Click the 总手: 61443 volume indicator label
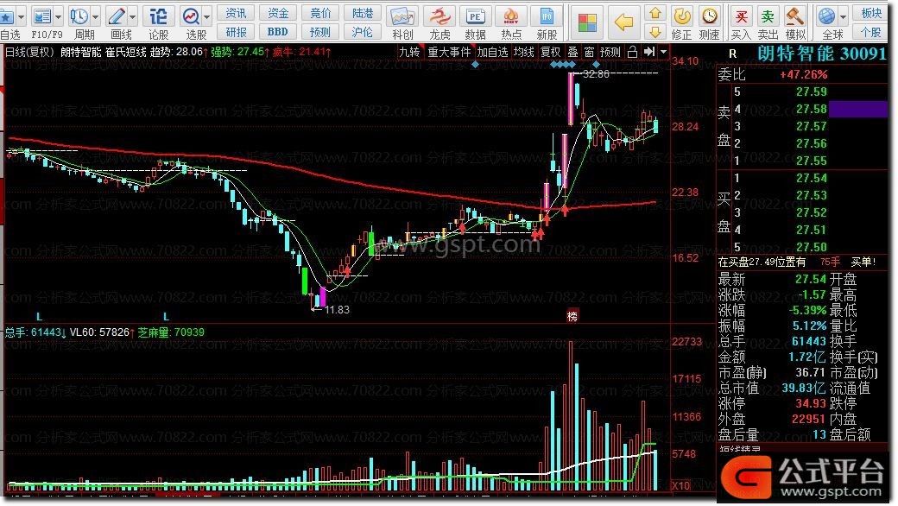This screenshot has height=506, width=898. [x=35, y=332]
